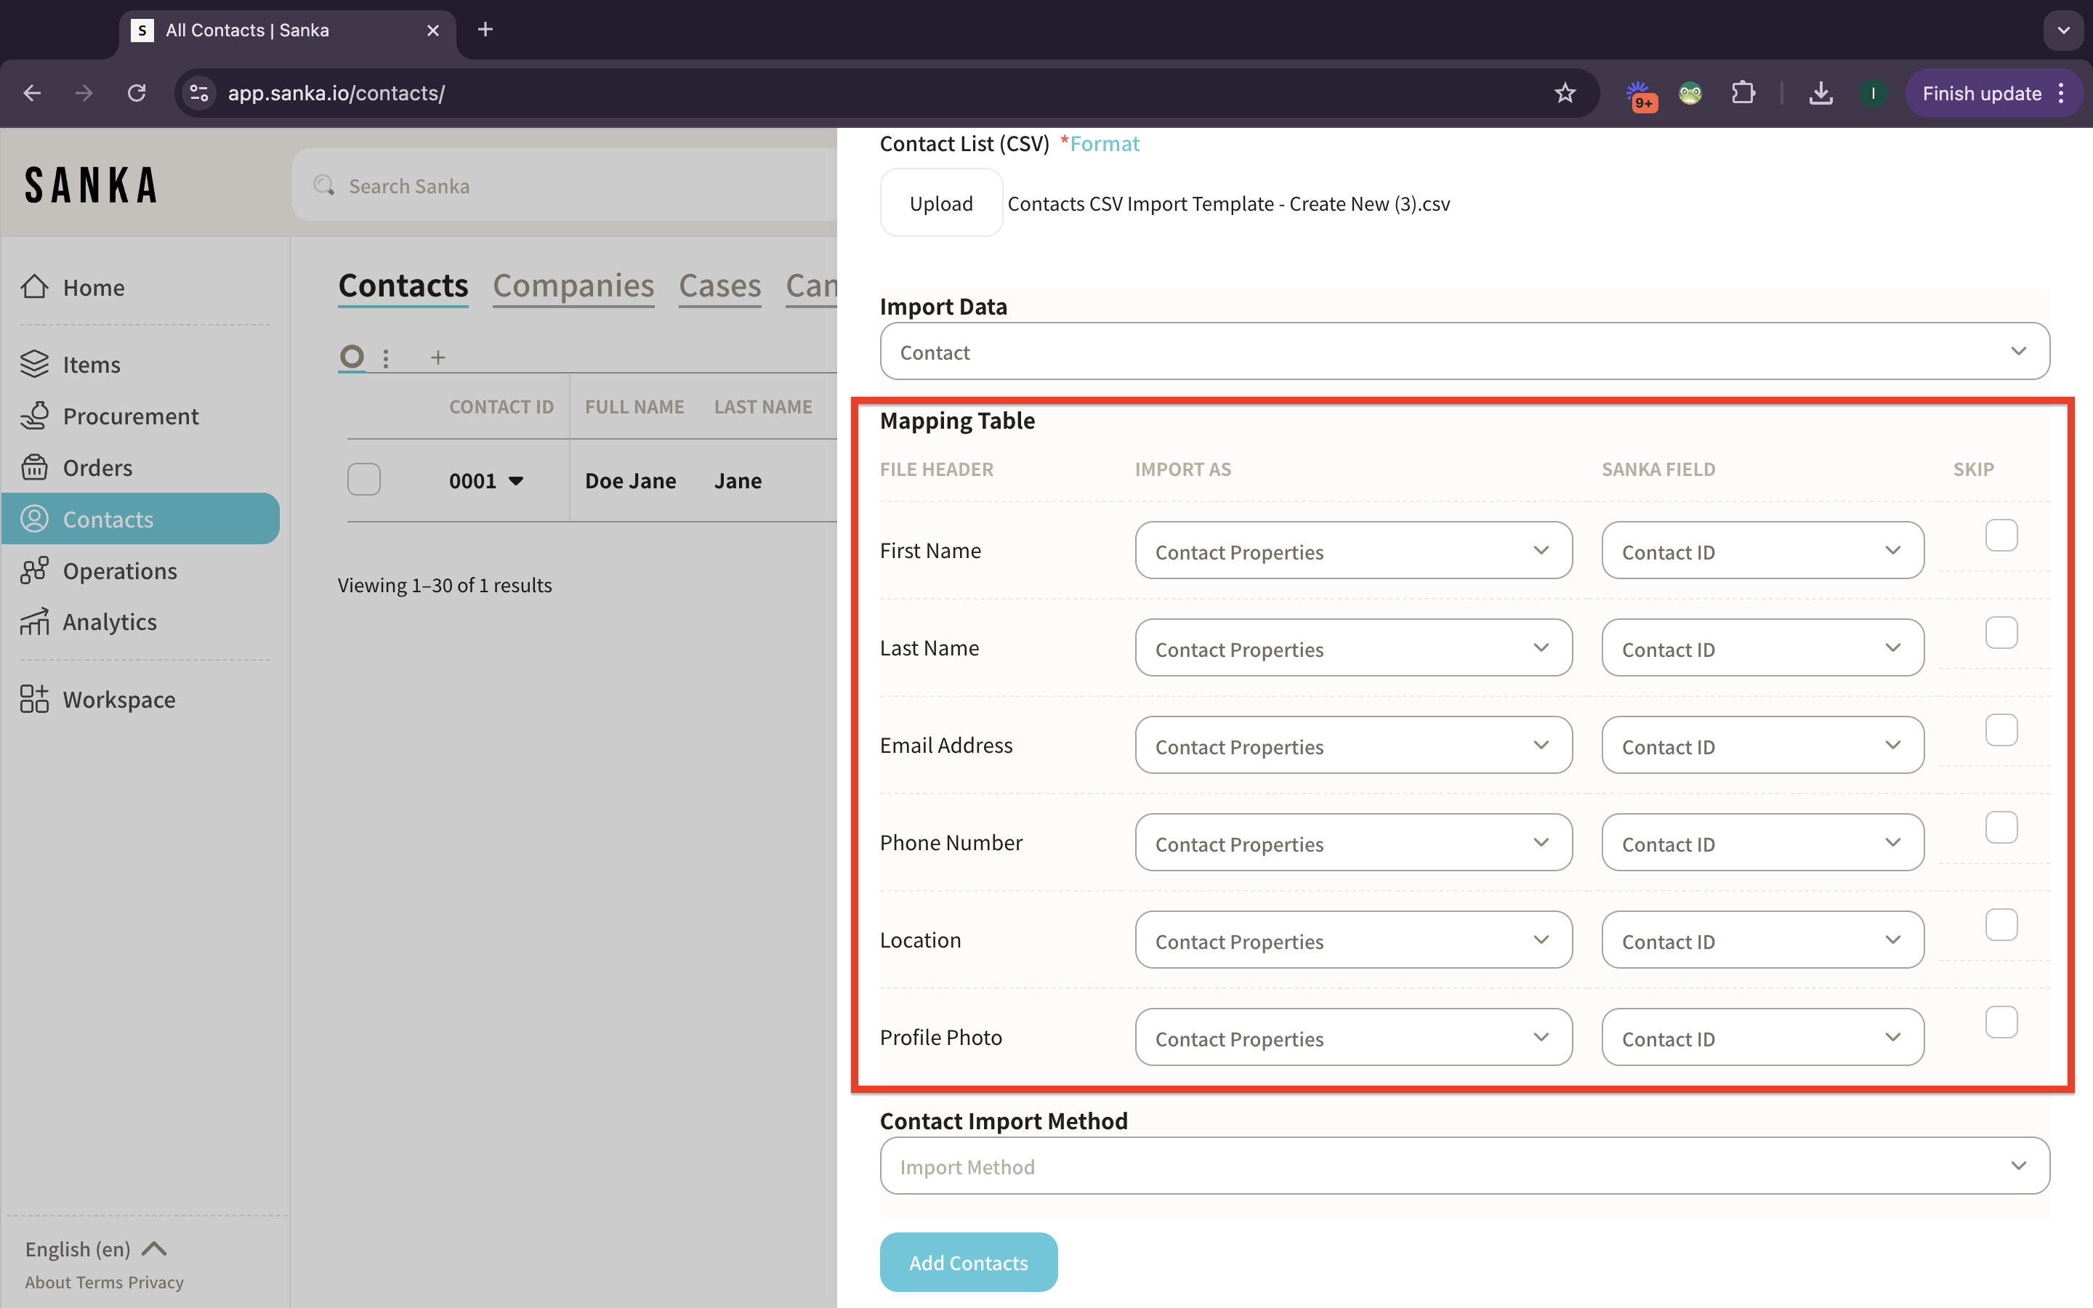Image resolution: width=2093 pixels, height=1308 pixels.
Task: Click the Home icon in sidebar
Action: click(x=35, y=286)
